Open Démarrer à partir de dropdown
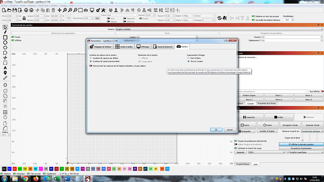Image resolution: width=324 pixels, height=182 pixels. tap(312, 131)
